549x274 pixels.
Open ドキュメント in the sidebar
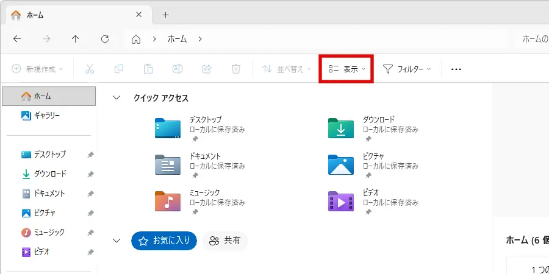click(43, 193)
